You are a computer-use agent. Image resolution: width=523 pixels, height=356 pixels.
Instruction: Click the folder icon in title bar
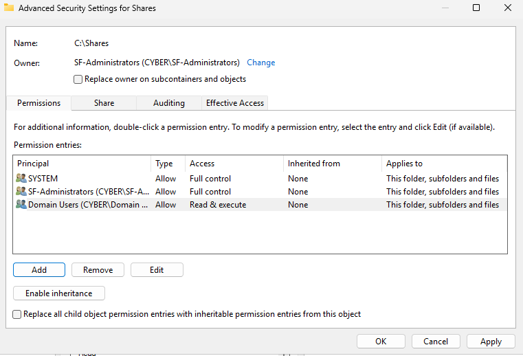point(9,8)
